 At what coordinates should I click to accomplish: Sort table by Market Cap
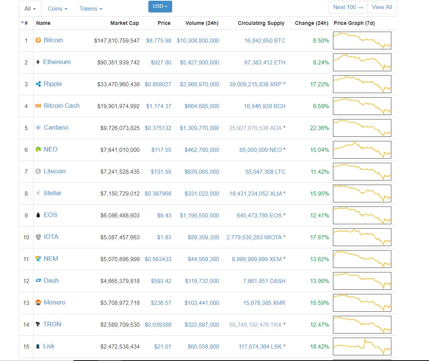125,23
